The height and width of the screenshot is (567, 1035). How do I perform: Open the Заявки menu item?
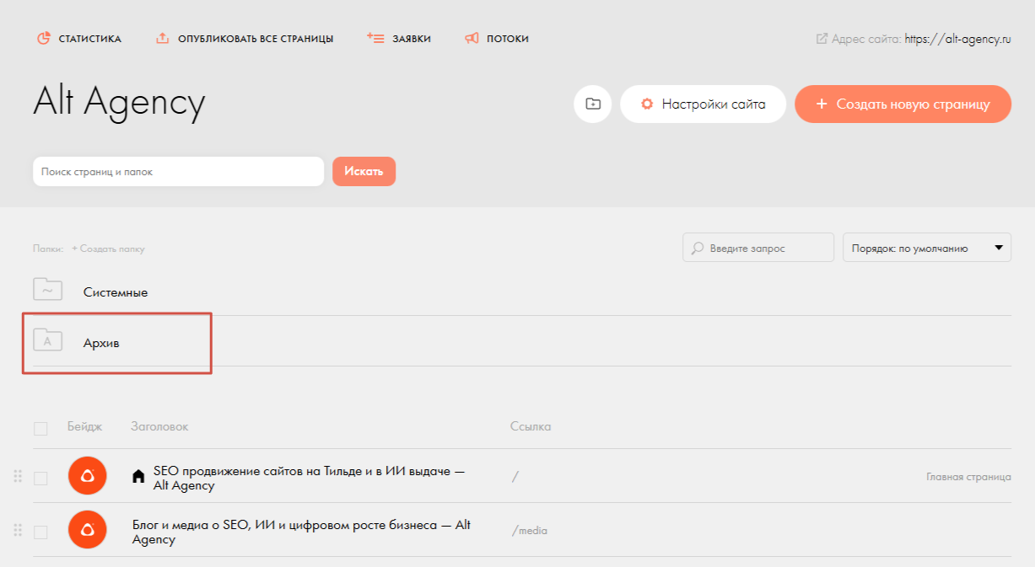[412, 39]
